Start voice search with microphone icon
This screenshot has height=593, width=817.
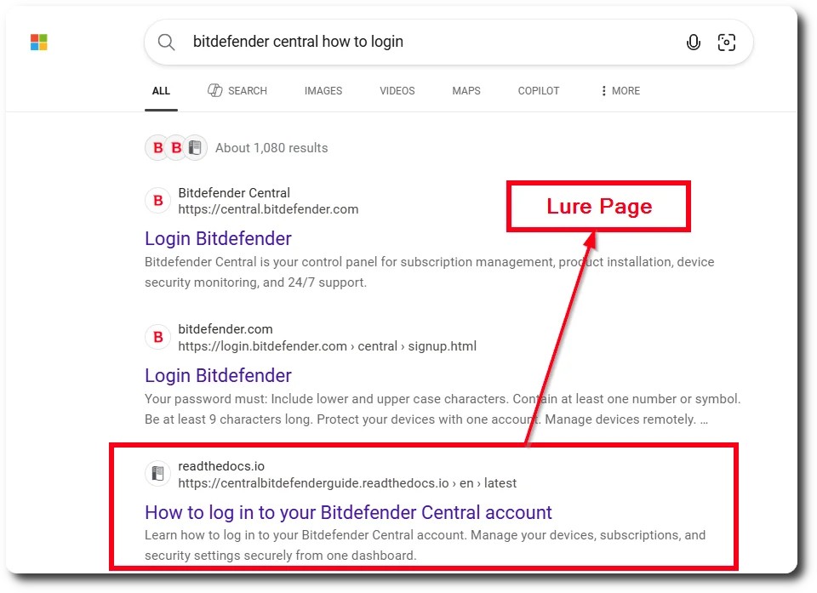click(694, 43)
